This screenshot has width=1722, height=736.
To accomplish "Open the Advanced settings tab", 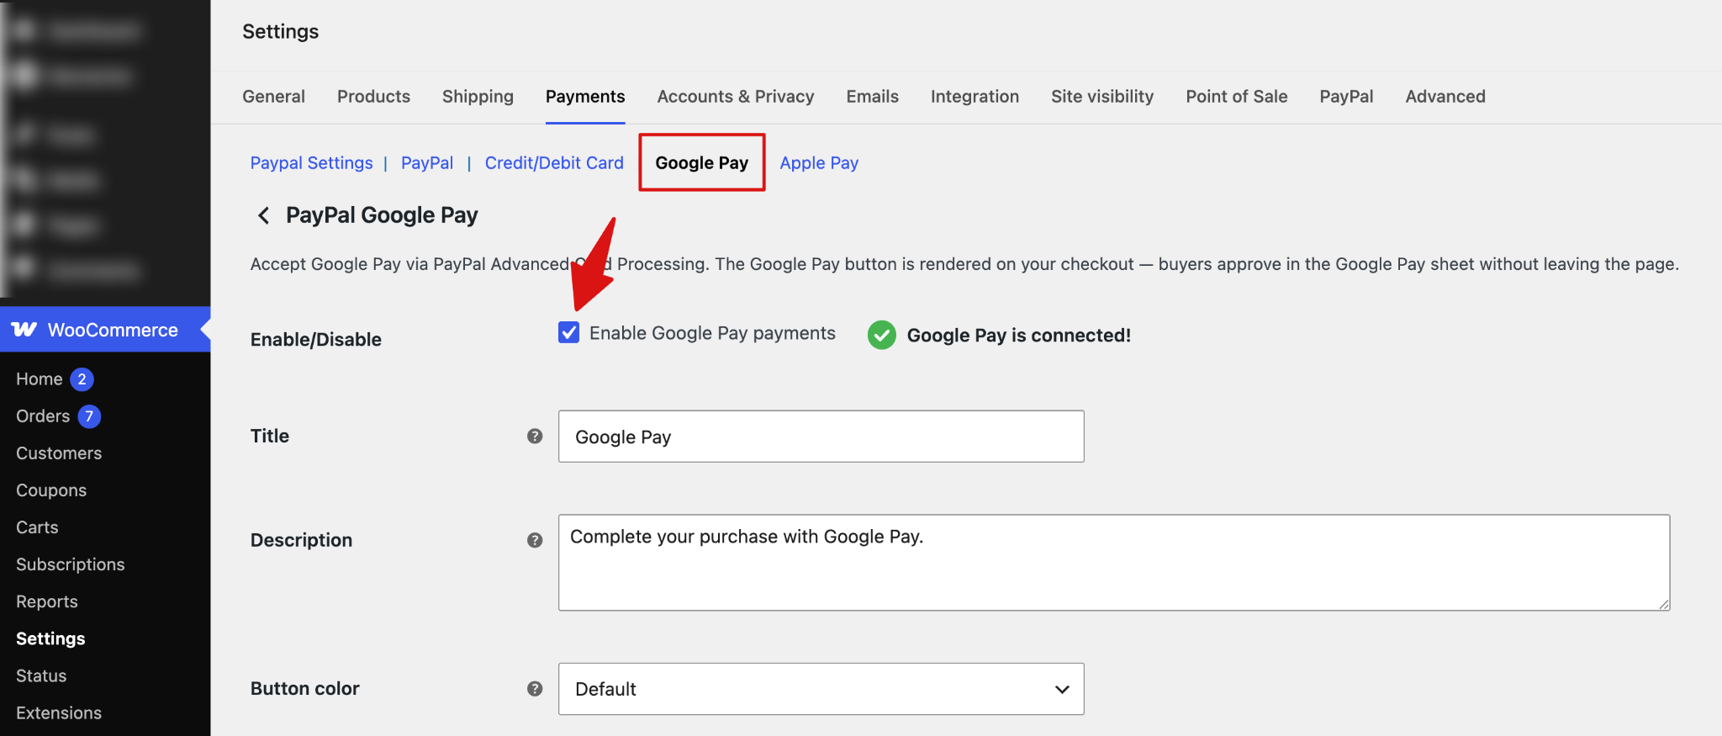I will click(1445, 97).
